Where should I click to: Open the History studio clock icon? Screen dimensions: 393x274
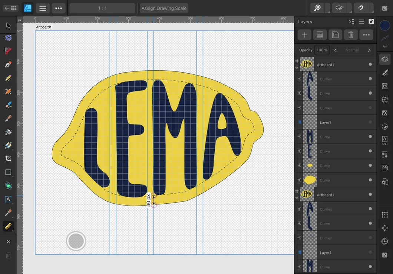385,241
